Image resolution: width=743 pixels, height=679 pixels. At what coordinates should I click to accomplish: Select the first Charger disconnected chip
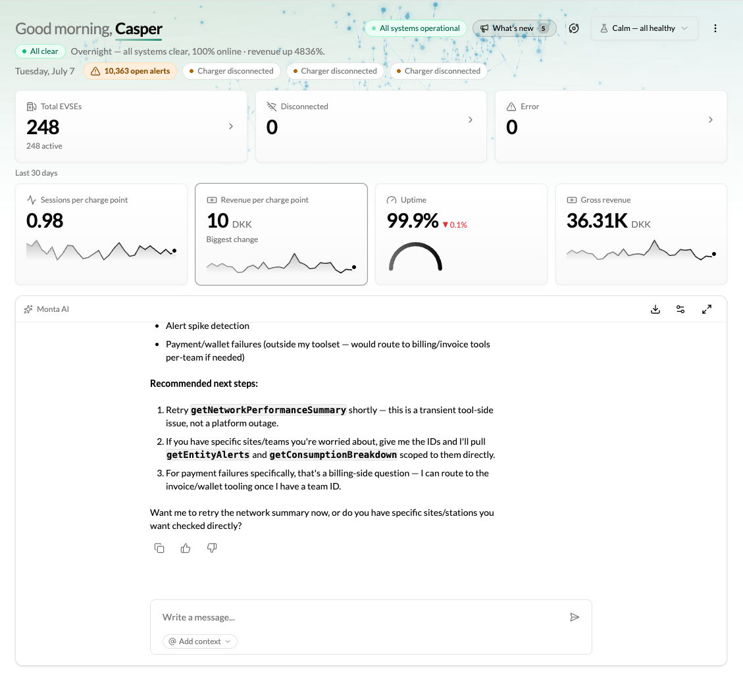click(x=231, y=71)
